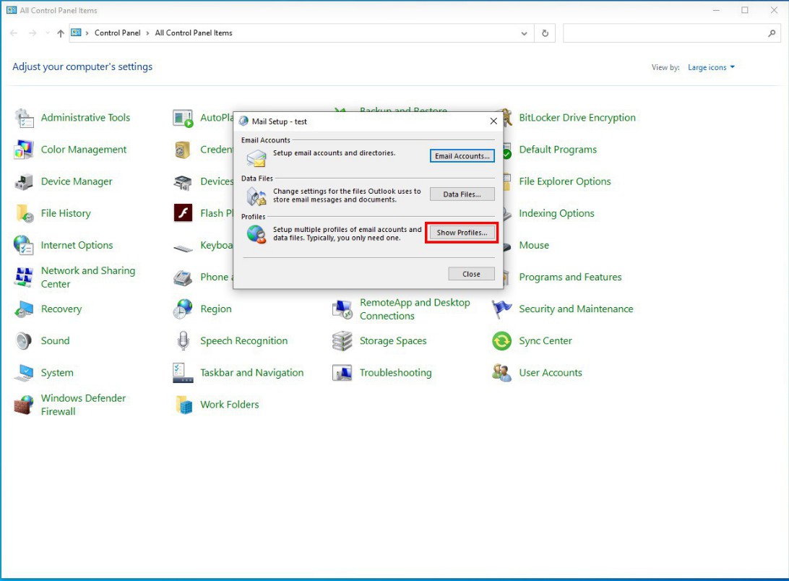Refresh the Control Panel view

coord(545,33)
